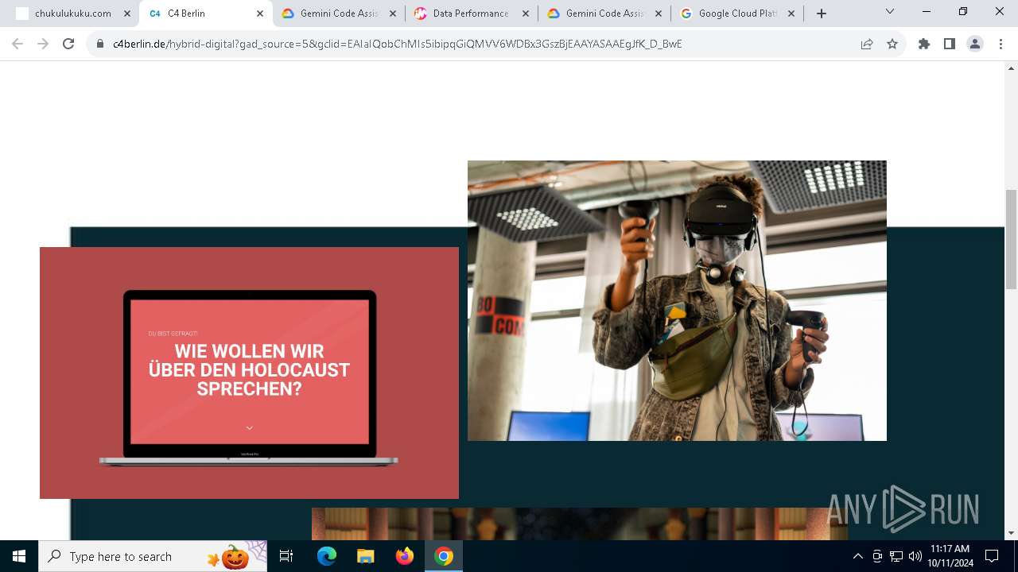The width and height of the screenshot is (1018, 572).
Task: Close the Google Cloud Platform tab
Action: click(791, 14)
